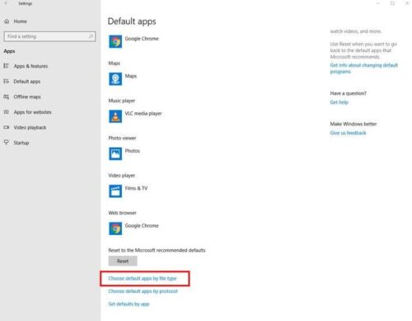The height and width of the screenshot is (321, 412).
Task: Open the Home settings page
Action: (20, 21)
